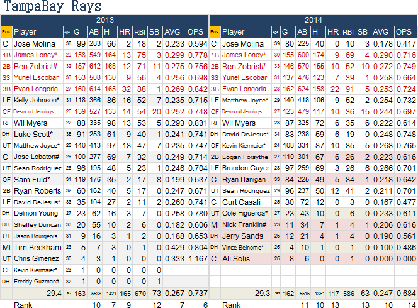Click Ali Solis's 0.000 AVG value
This screenshot has height=308, width=418.
[x=383, y=259]
